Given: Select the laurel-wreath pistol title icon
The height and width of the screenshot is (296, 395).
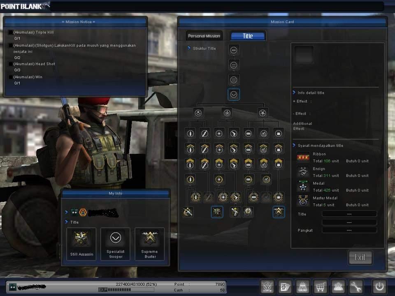Looking at the screenshot, I should point(235,197).
